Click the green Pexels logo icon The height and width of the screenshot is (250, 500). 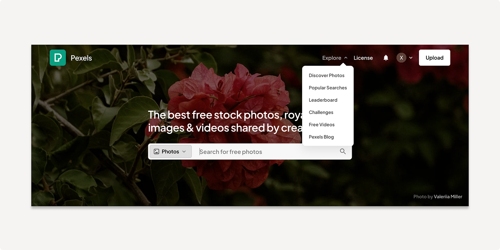[x=57, y=57]
